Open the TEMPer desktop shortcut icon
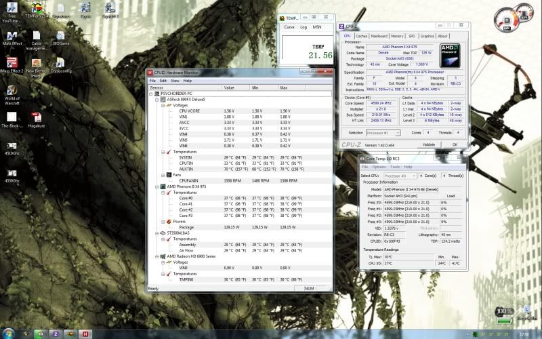The height and width of the screenshot is (339, 542). click(37, 9)
